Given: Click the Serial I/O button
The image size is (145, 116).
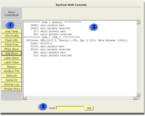Looking at the screenshot, I should 11,80.
